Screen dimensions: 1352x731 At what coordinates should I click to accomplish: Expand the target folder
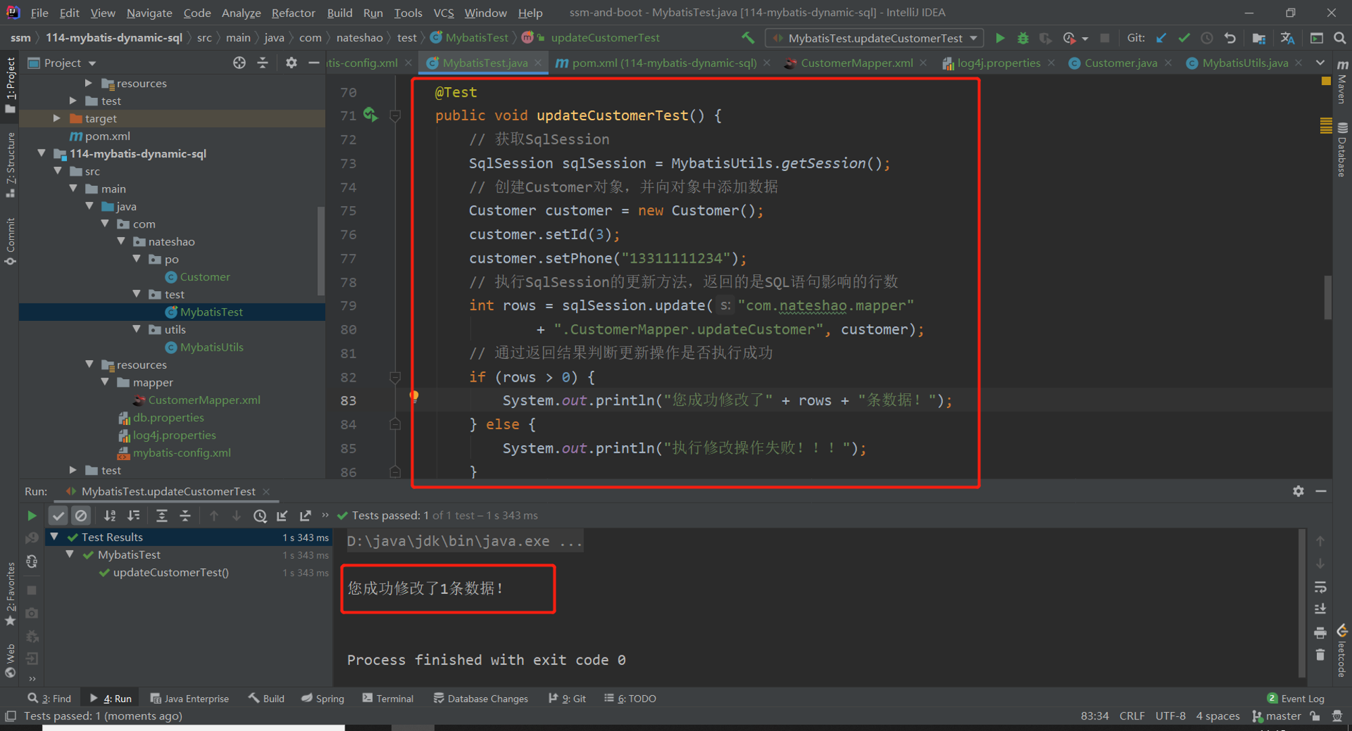(x=57, y=118)
